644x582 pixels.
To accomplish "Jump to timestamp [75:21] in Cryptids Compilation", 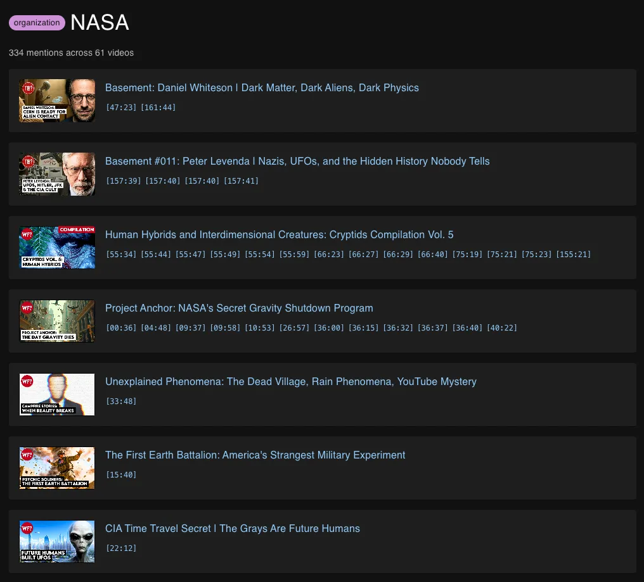I will pos(502,255).
